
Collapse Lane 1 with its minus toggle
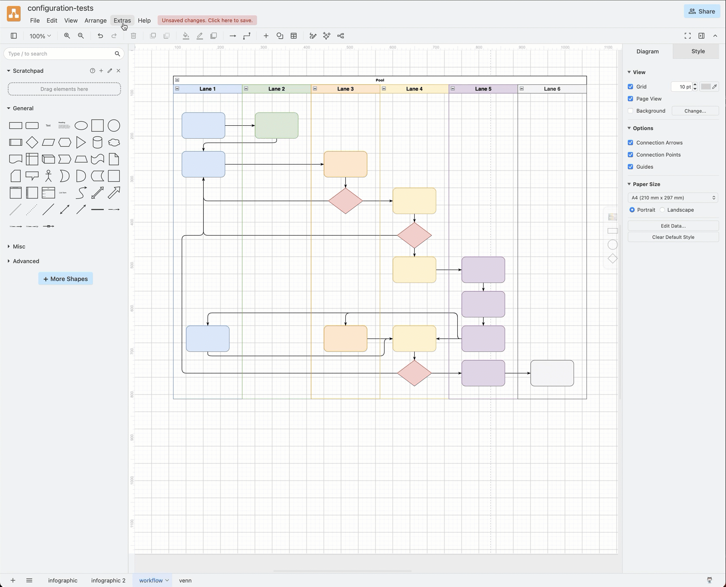point(177,89)
